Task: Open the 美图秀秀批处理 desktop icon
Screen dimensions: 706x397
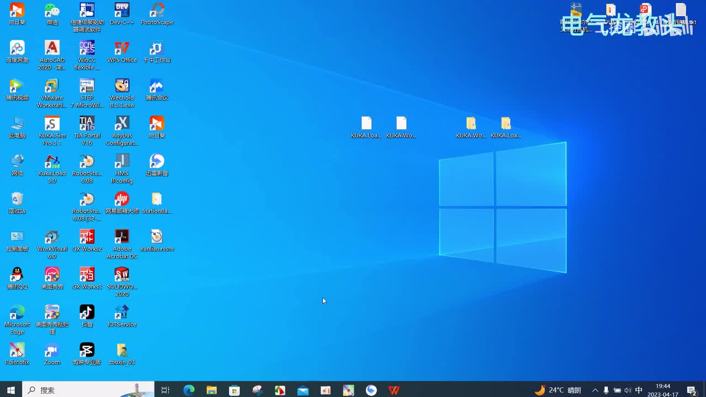Action: tap(52, 320)
